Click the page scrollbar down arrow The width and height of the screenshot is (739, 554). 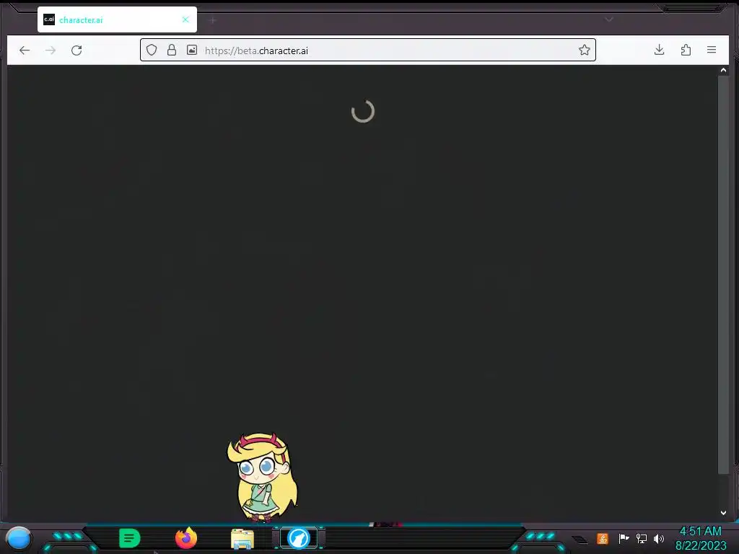click(723, 513)
